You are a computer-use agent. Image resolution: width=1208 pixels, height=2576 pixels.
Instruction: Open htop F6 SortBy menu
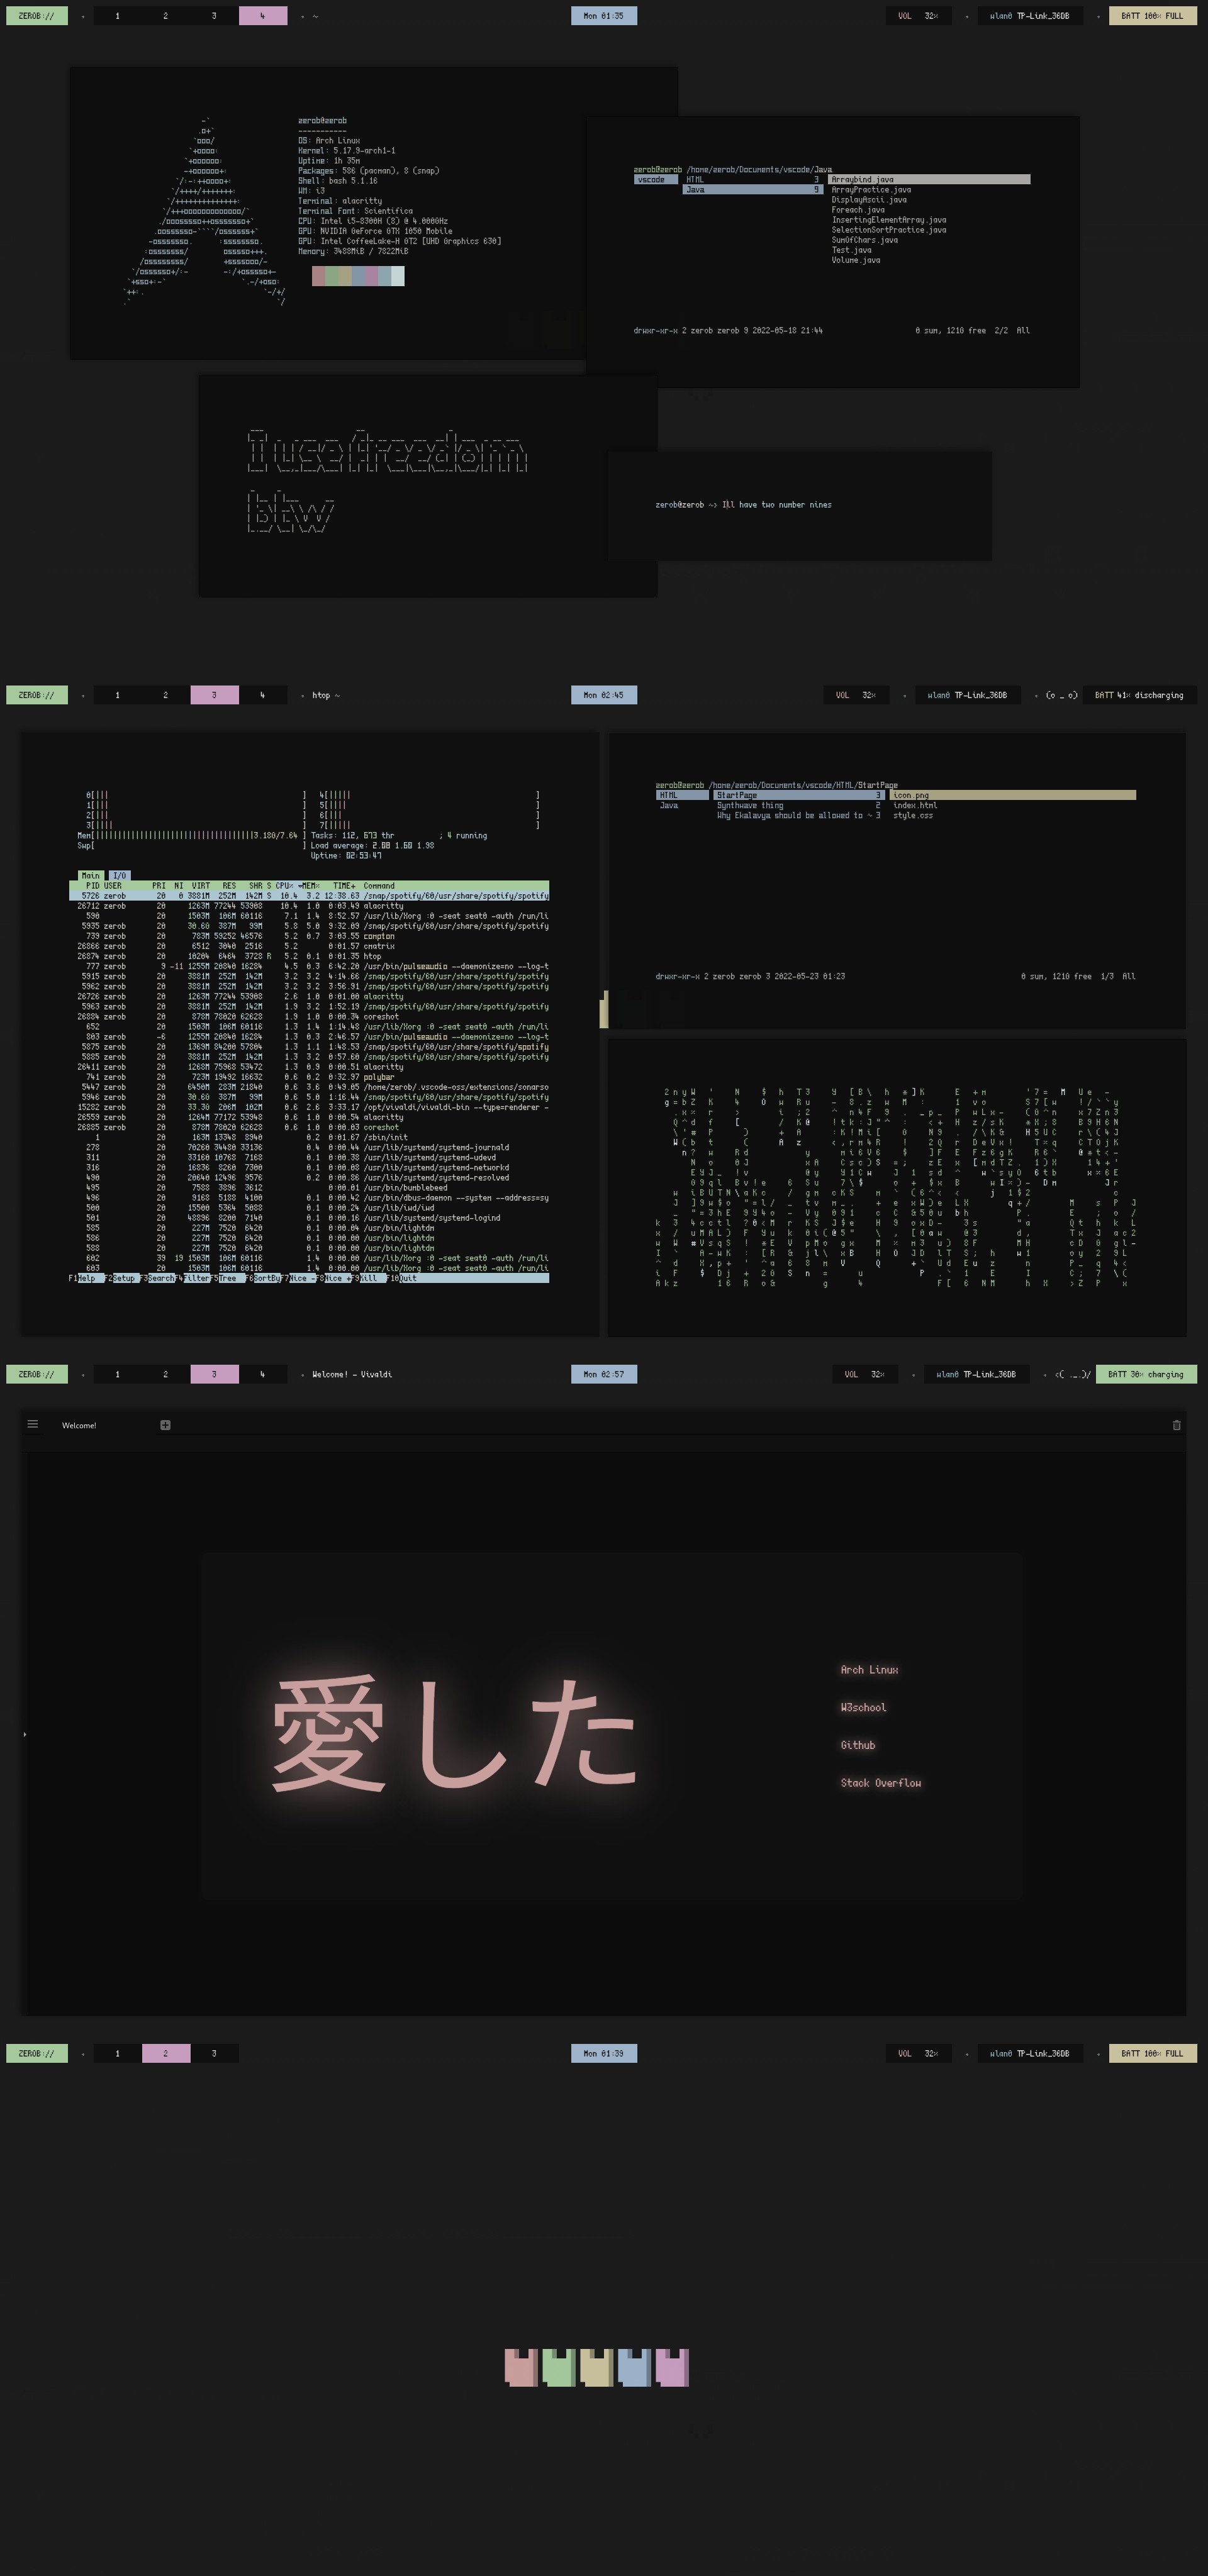pos(266,1278)
